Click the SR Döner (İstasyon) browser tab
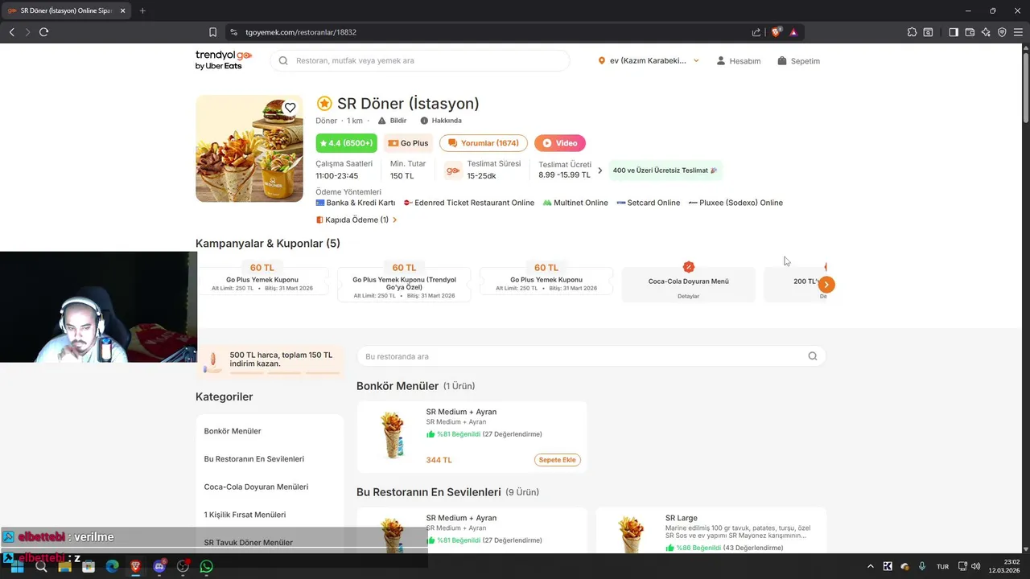The width and height of the screenshot is (1030, 579). pyautogui.click(x=66, y=10)
